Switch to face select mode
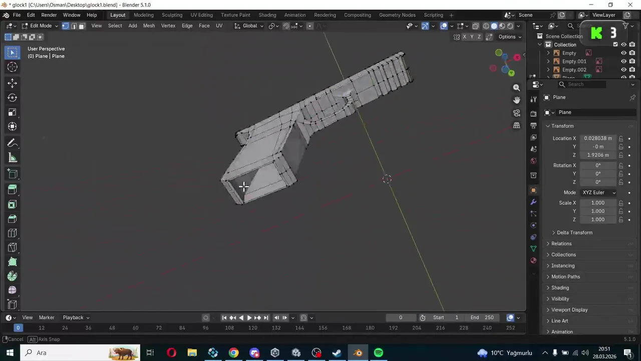 click(82, 26)
